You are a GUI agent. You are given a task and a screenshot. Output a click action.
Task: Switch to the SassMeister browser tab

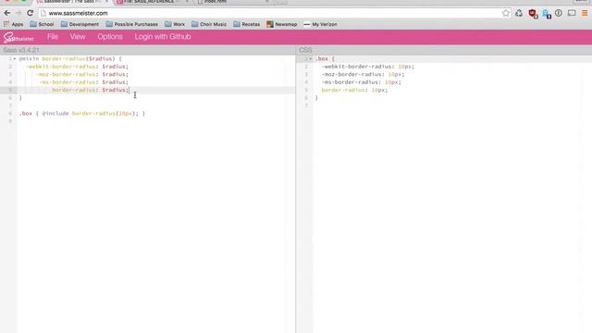(72, 2)
